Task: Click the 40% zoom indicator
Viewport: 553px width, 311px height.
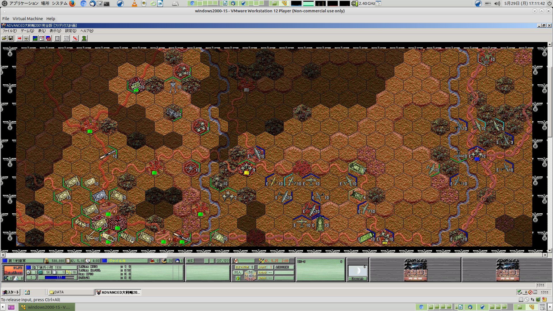Action: point(190,261)
